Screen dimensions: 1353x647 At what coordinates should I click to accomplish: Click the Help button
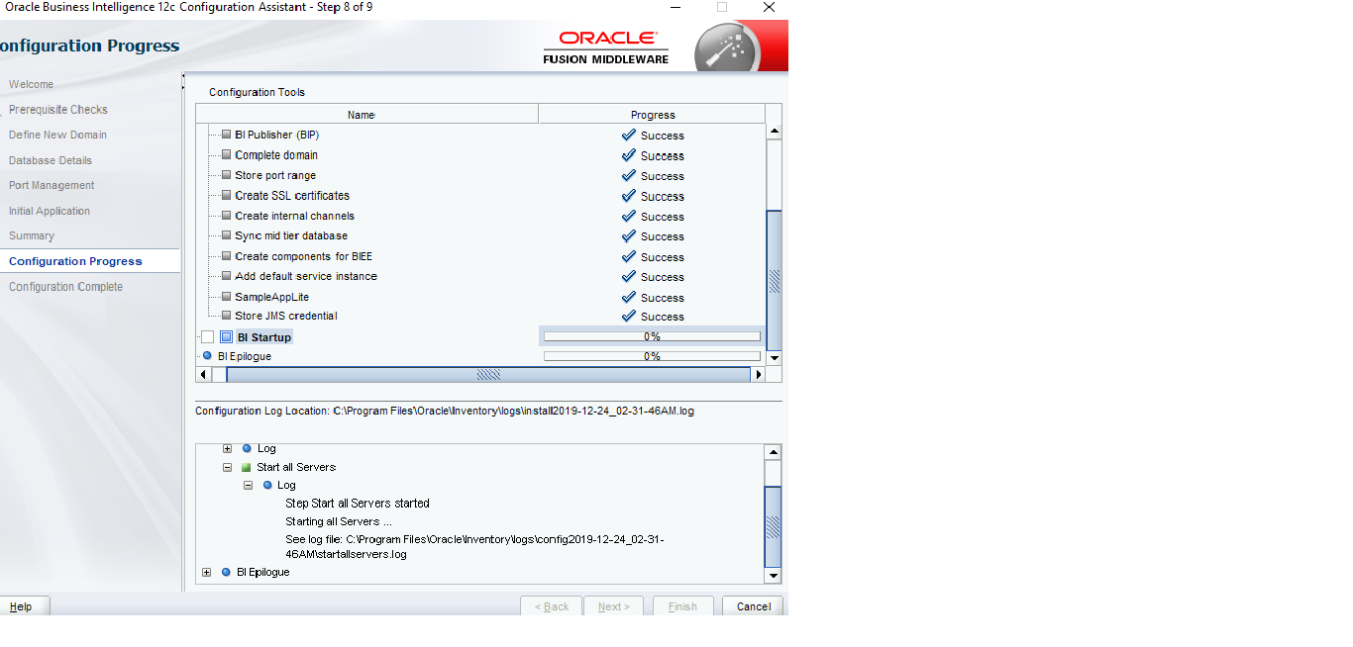pos(21,606)
